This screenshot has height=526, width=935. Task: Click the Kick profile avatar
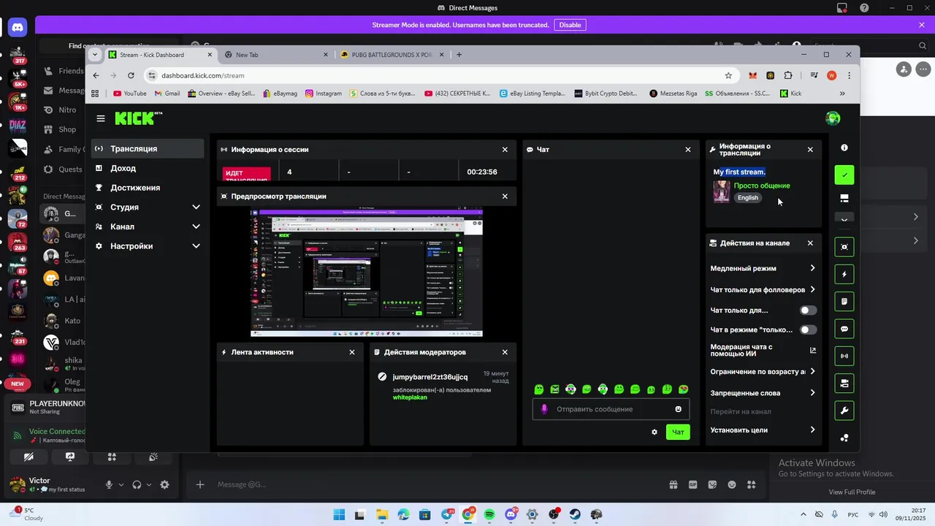click(x=832, y=118)
